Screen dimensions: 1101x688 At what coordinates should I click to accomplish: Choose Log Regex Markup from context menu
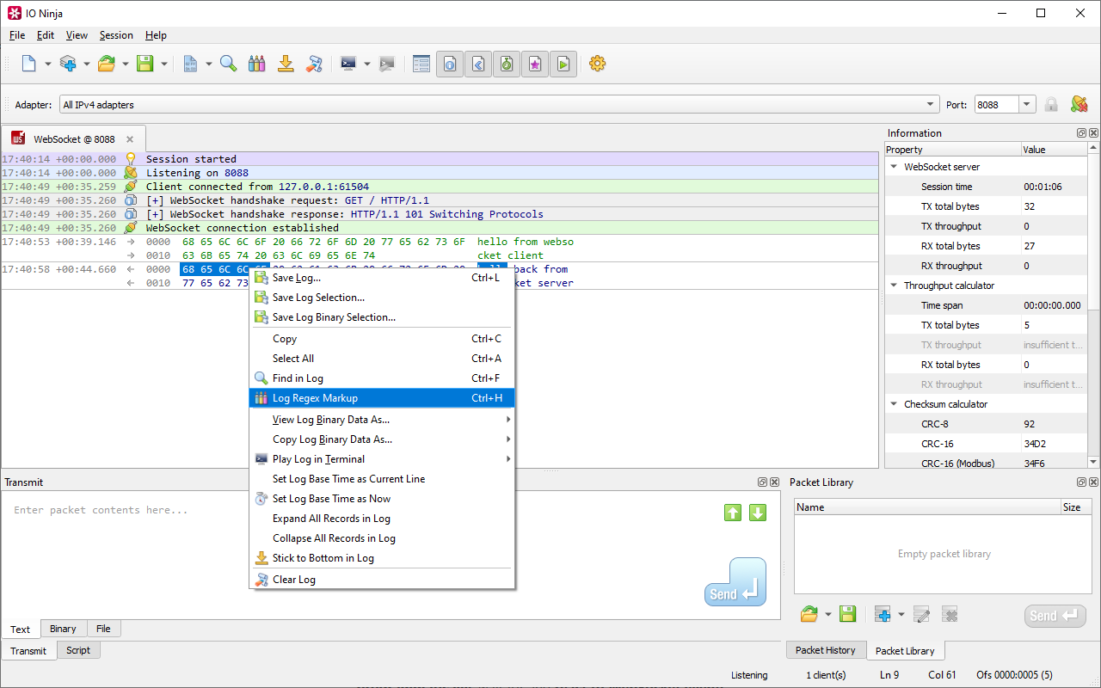tap(382, 398)
